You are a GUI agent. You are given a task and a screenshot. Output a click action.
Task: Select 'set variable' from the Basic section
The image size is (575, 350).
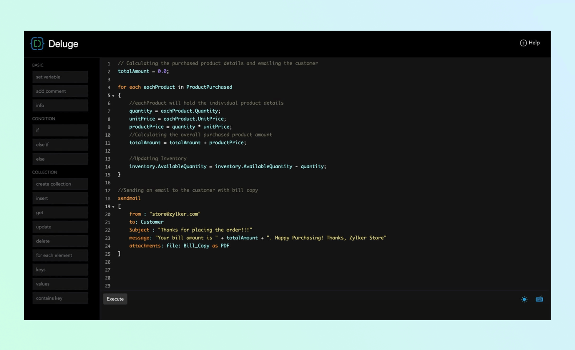coord(60,77)
